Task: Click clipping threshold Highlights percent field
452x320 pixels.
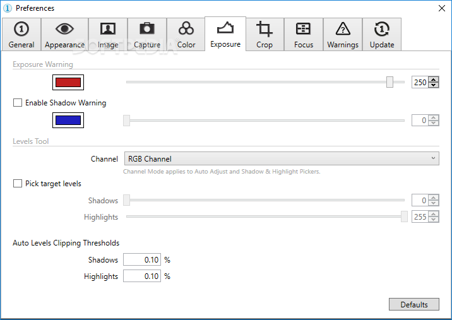Action: (x=142, y=276)
